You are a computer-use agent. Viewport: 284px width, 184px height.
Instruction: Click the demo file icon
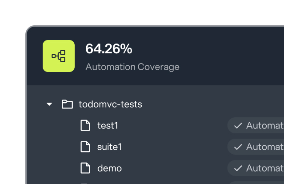point(85,168)
